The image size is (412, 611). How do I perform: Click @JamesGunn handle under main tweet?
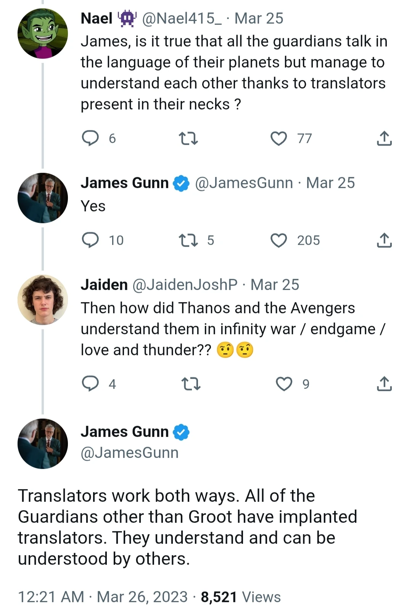click(x=130, y=453)
